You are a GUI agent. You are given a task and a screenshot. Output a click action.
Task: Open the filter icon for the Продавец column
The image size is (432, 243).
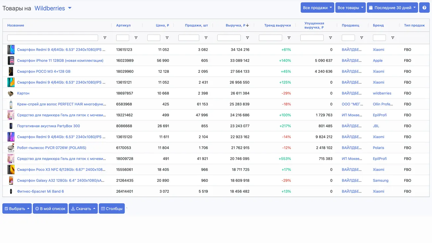362,38
